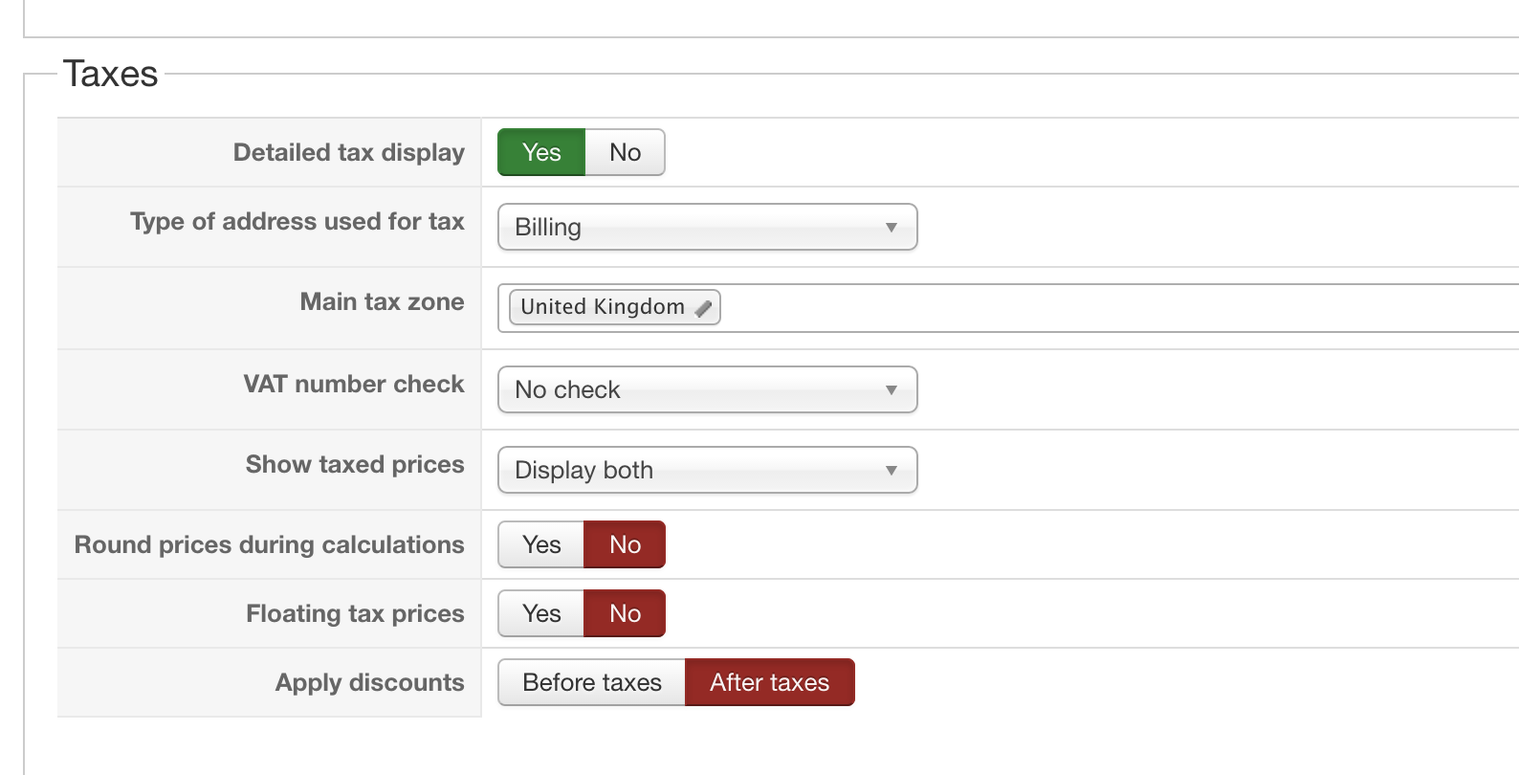Click the No check dropdown arrow

891,390
